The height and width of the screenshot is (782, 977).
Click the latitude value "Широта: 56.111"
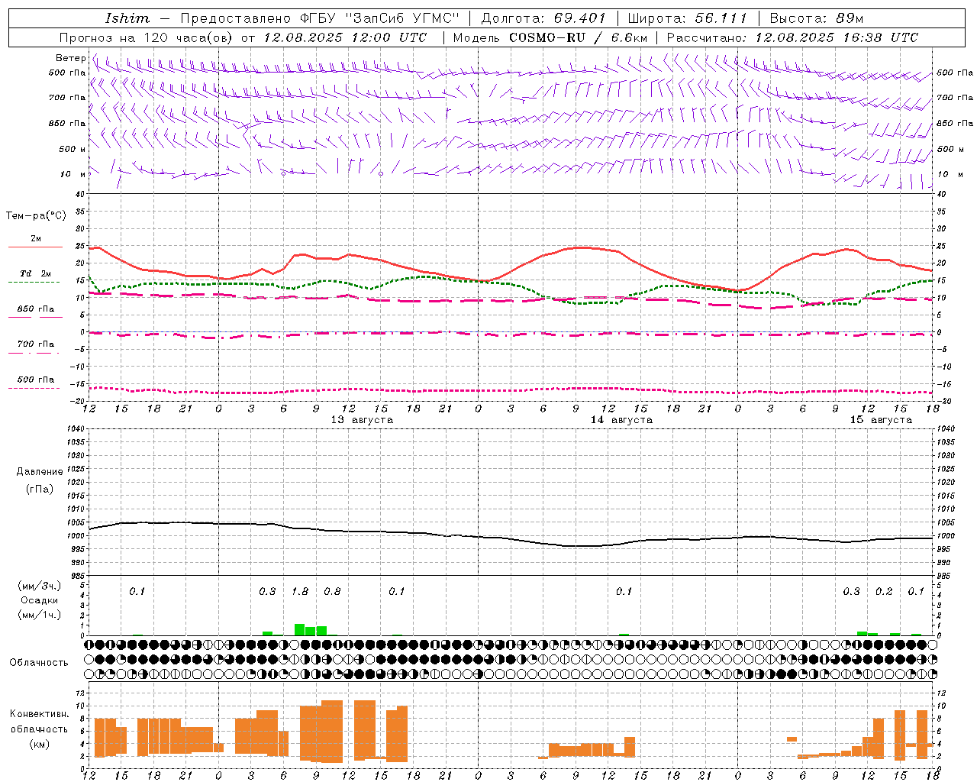(688, 18)
